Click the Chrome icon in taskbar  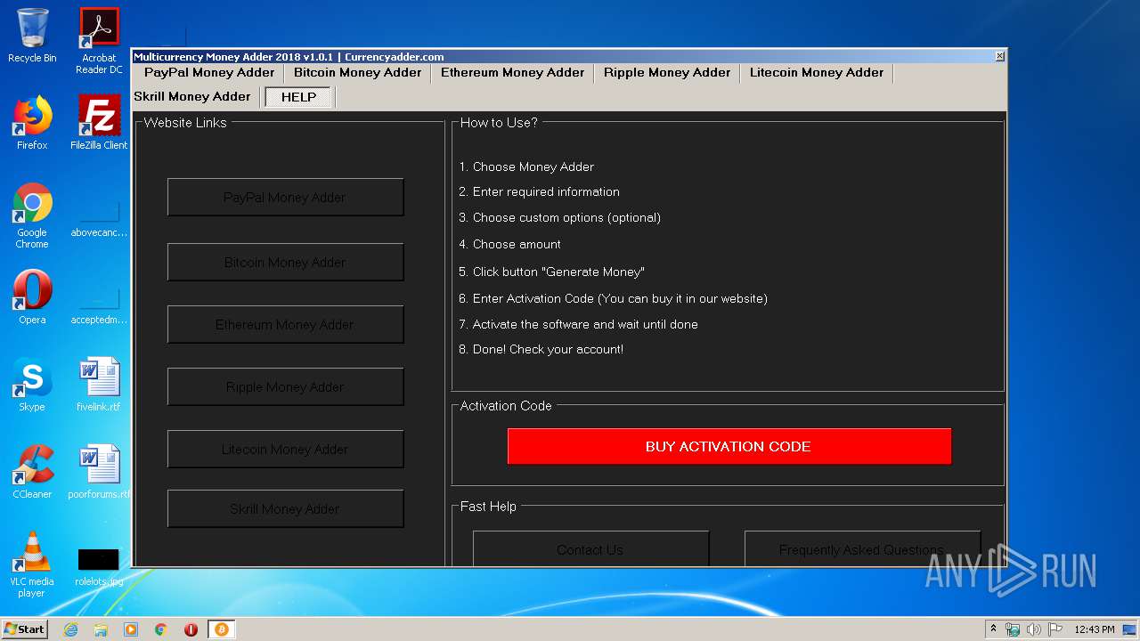click(x=161, y=629)
